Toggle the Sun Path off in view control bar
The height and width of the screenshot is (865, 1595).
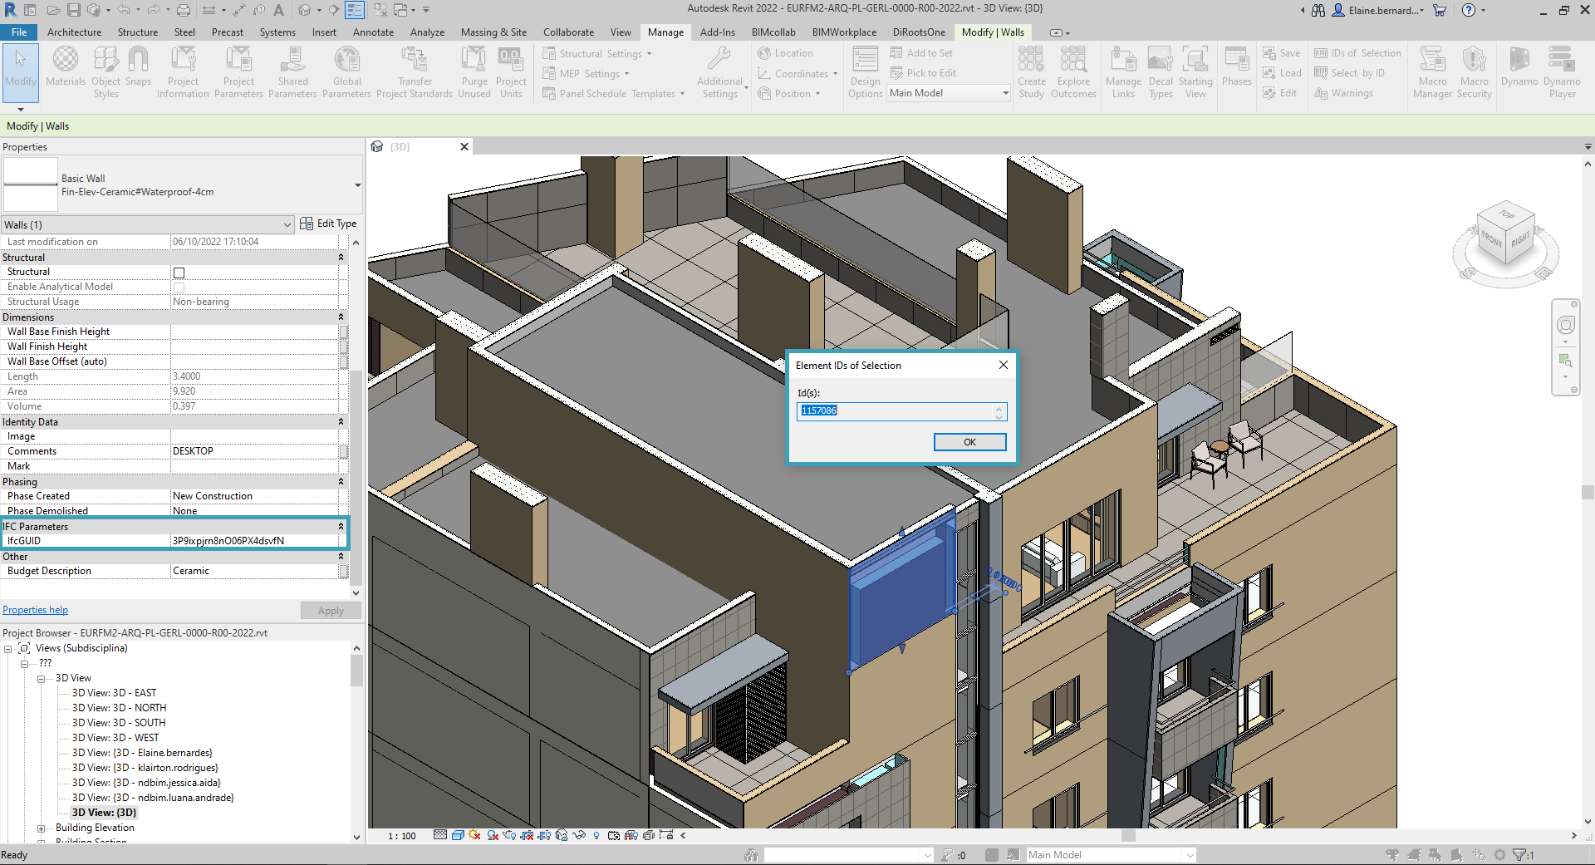[x=474, y=835]
